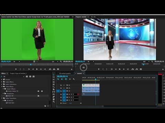Collapse the Video Effects folder

click(2, 86)
